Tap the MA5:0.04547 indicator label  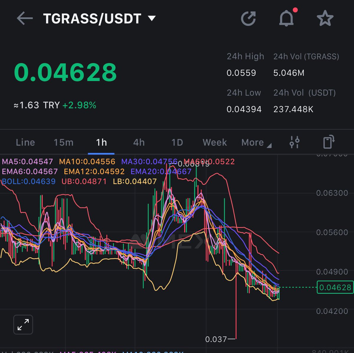tap(27, 162)
